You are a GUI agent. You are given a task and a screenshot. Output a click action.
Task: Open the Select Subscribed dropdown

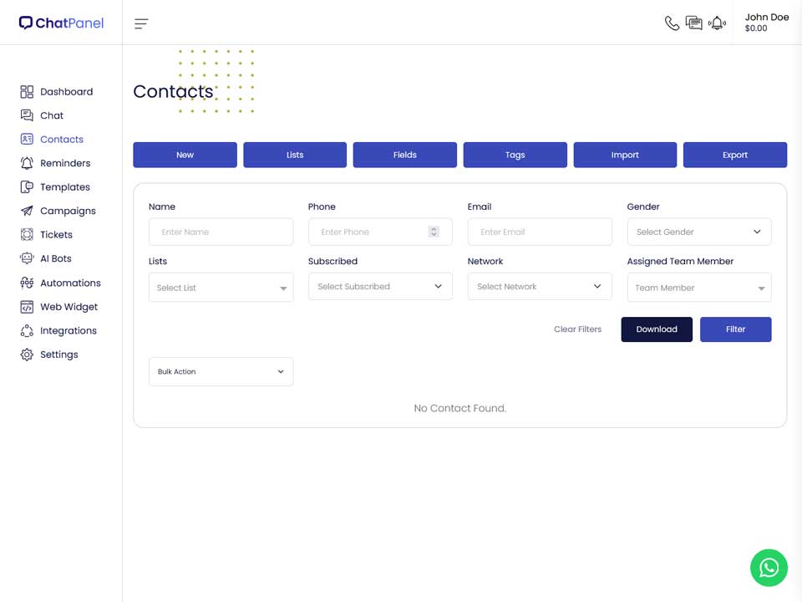coord(380,286)
